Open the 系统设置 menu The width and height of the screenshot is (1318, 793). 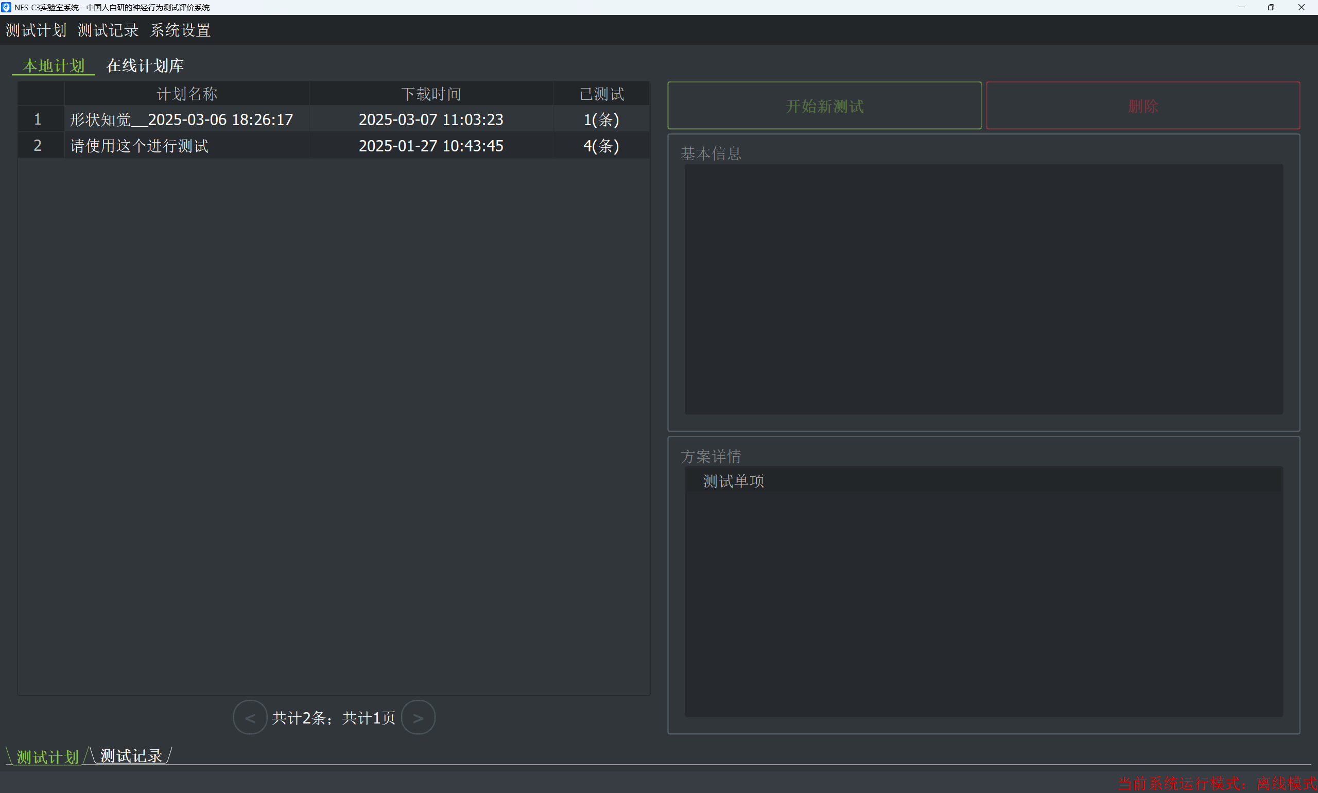tap(181, 30)
